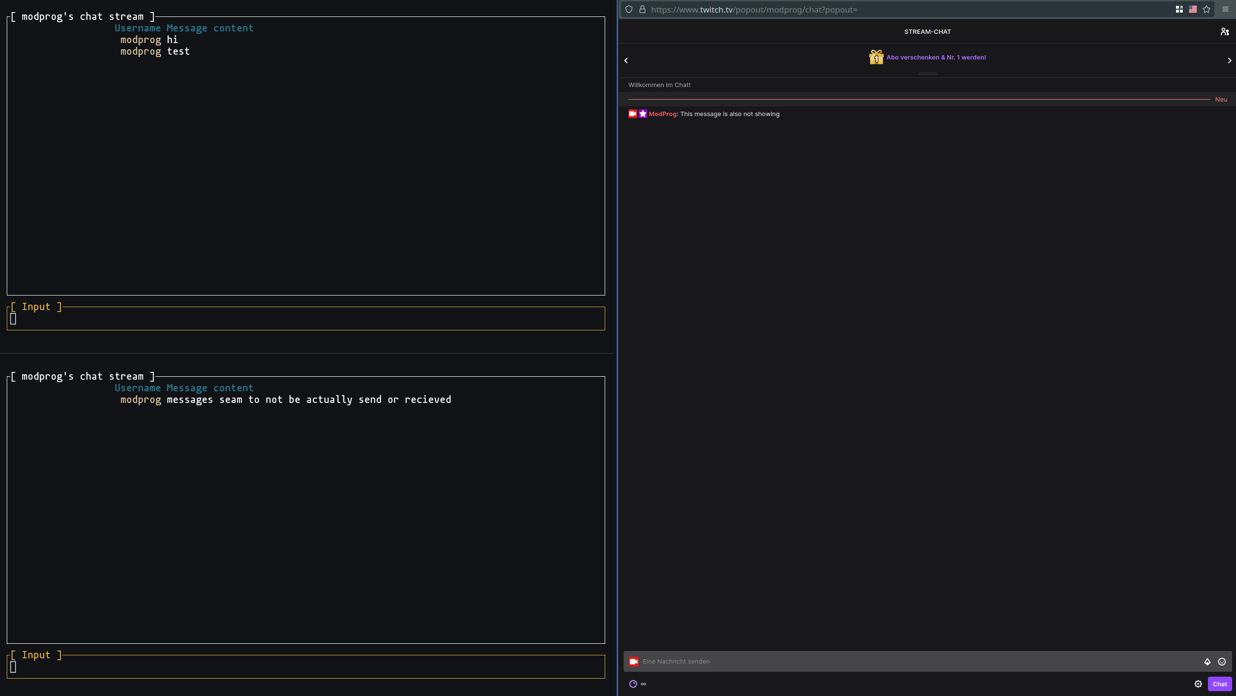The width and height of the screenshot is (1236, 696).
Task: Click the lower "modprog's chat stream" title
Action: pyautogui.click(x=83, y=376)
